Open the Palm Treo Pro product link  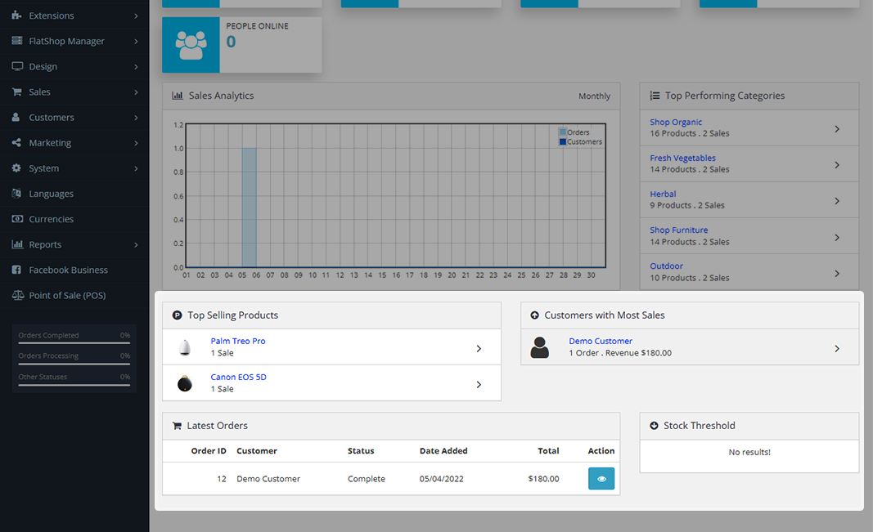tap(237, 341)
